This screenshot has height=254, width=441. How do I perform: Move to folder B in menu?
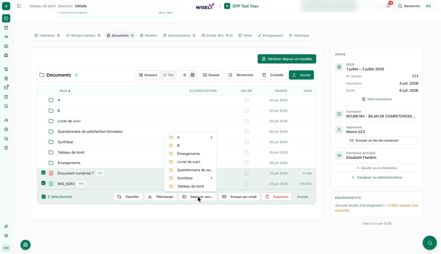point(190,145)
